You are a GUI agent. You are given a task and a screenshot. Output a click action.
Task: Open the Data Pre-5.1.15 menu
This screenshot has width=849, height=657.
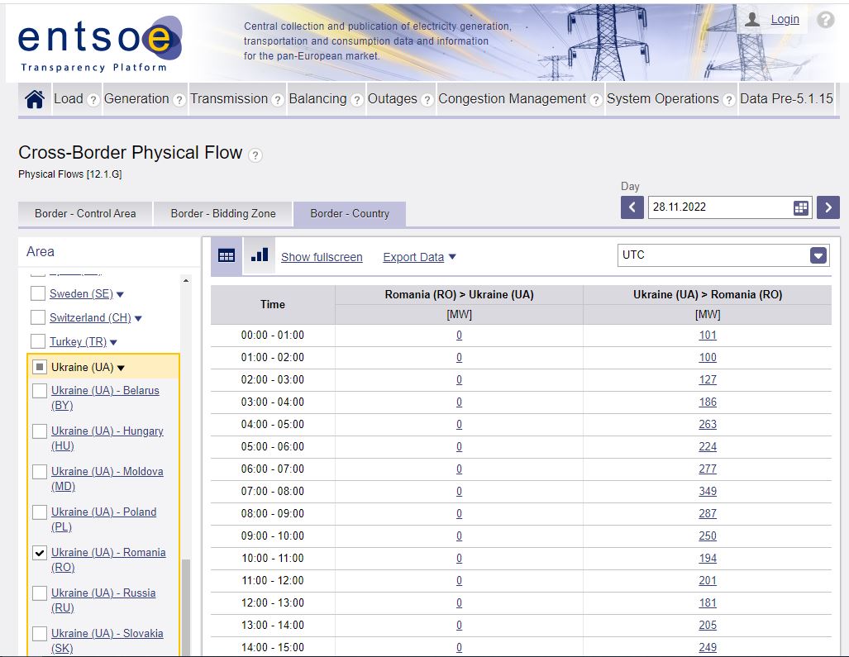pyautogui.click(x=786, y=98)
